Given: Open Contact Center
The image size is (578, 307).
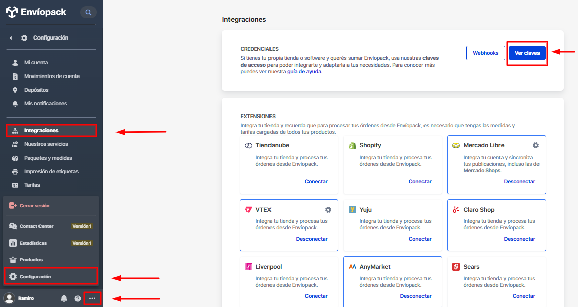Looking at the screenshot, I should click(x=36, y=226).
